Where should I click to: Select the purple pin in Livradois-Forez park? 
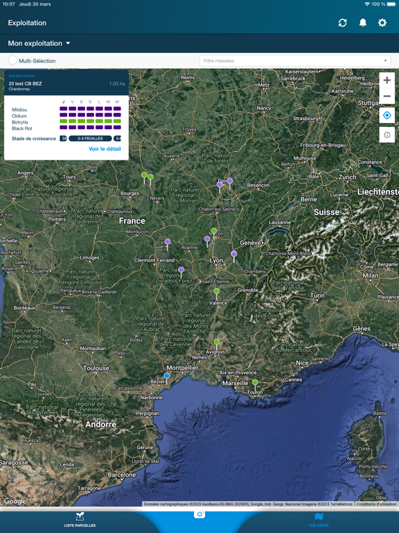click(181, 271)
